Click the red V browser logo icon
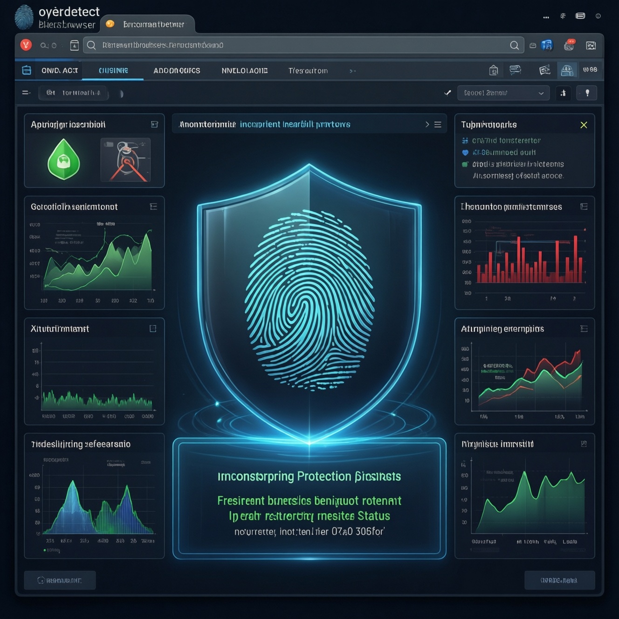This screenshot has width=619, height=619. (x=26, y=45)
